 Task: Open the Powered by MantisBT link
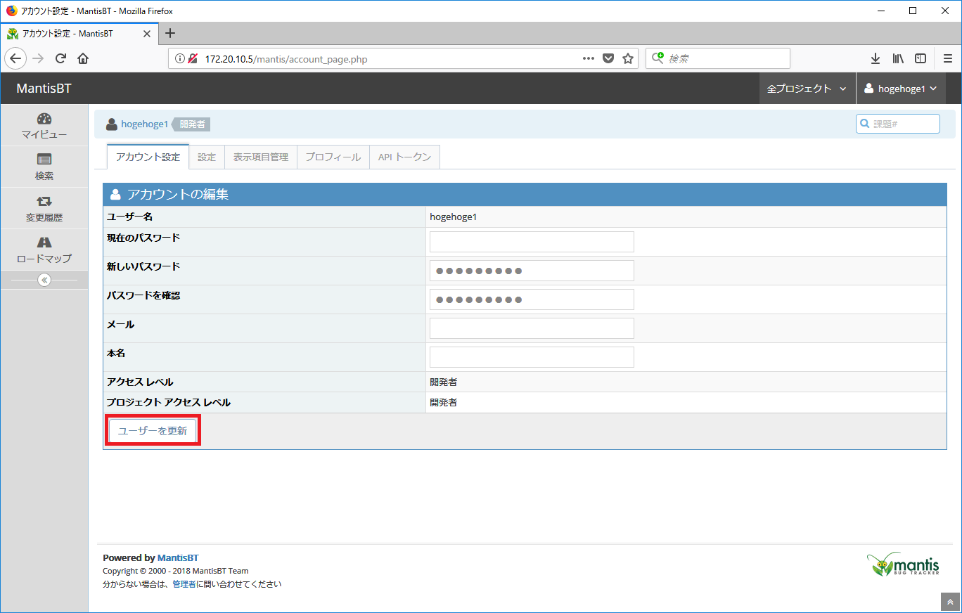(178, 557)
